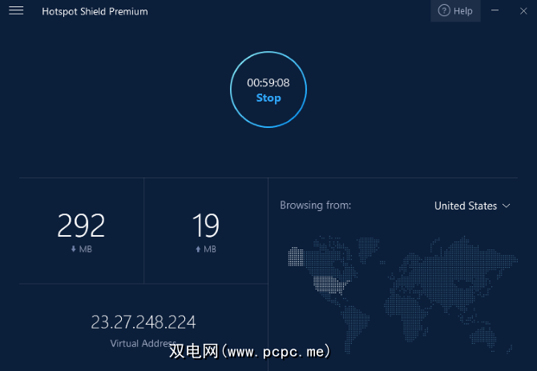The height and width of the screenshot is (371, 537).
Task: Click the connection timer 00:59:08
Action: point(268,82)
